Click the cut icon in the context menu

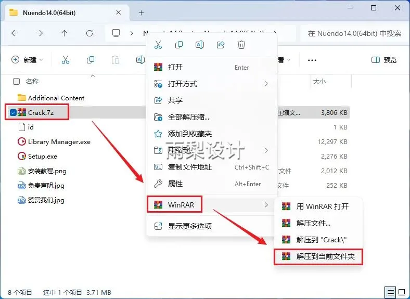[158, 45]
